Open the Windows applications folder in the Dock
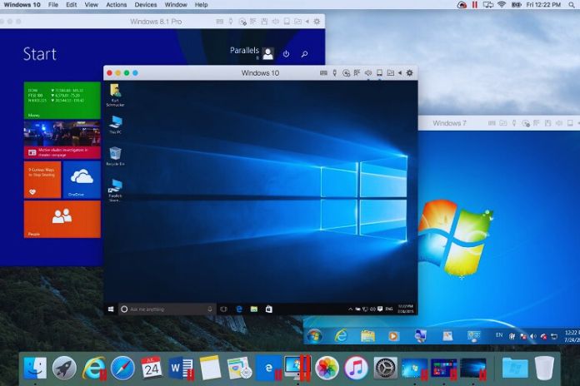 pyautogui.click(x=515, y=369)
